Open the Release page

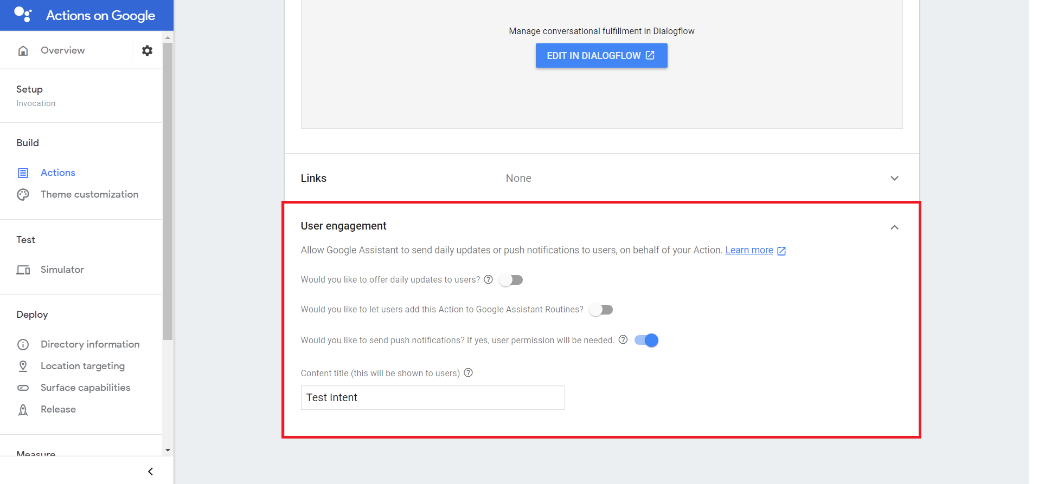click(x=58, y=409)
